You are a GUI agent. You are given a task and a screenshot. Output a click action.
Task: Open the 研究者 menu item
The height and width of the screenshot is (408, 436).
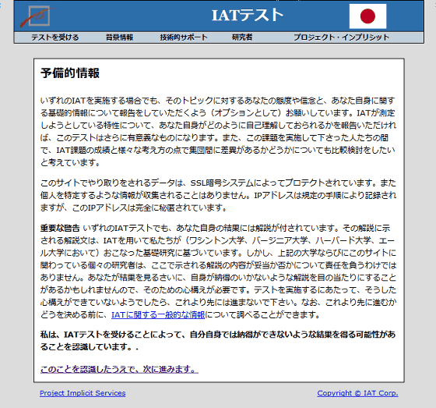click(x=242, y=37)
